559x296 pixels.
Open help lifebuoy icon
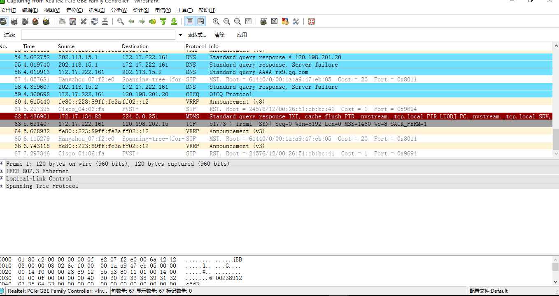point(312,21)
